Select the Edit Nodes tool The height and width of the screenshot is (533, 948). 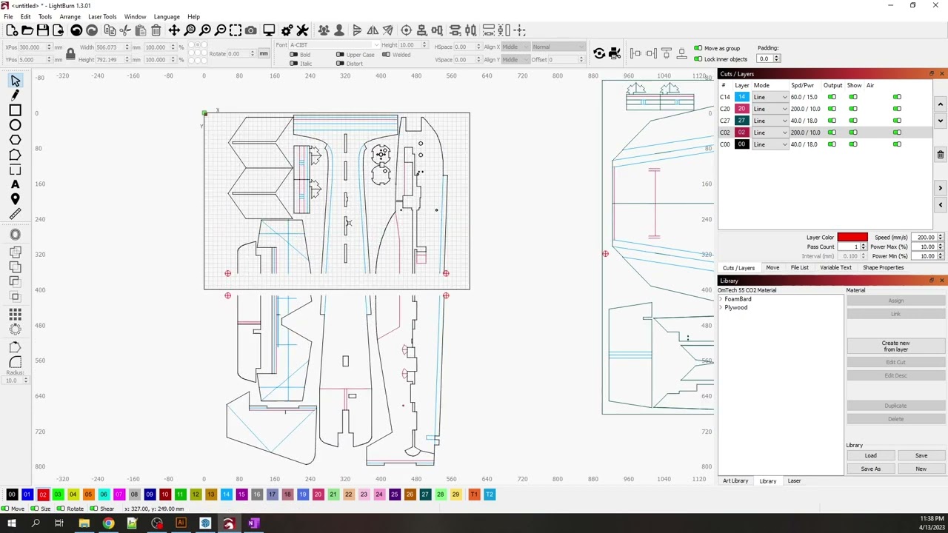click(x=16, y=155)
